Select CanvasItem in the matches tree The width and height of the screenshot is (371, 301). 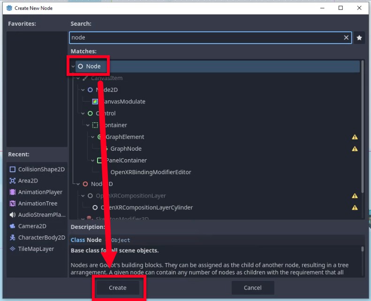tap(107, 78)
